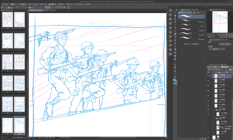This screenshot has height=140, width=233.
Task: Select the Fill bucket tool
Action: 175,56
